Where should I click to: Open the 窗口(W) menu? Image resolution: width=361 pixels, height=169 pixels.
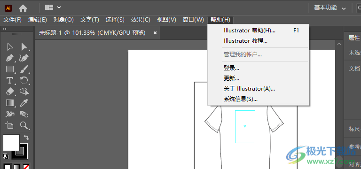[x=193, y=20]
